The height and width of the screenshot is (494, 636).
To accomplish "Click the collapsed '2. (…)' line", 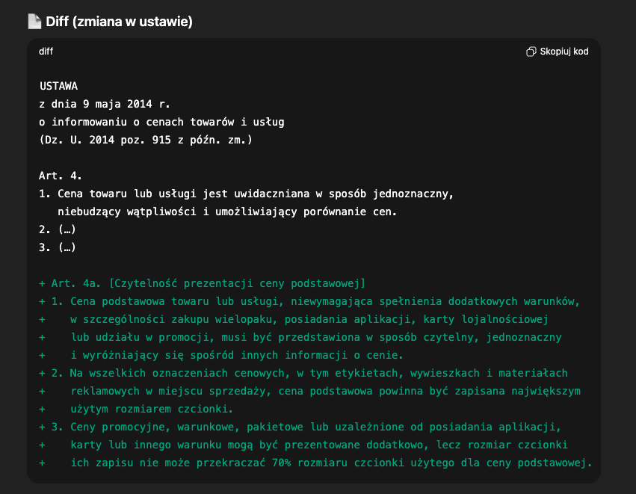I will tap(58, 229).
